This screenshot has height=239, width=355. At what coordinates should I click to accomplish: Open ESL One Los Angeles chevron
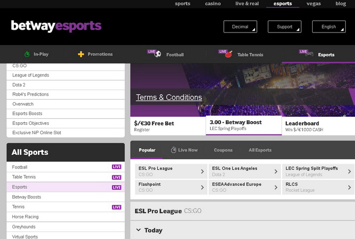point(276,171)
